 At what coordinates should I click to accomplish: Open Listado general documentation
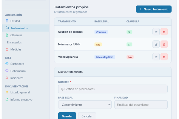tap(26, 92)
